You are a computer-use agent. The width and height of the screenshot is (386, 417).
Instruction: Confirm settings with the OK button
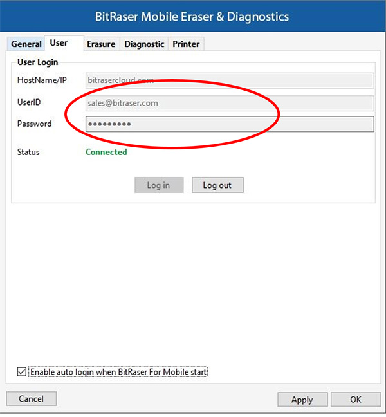pos(356,400)
